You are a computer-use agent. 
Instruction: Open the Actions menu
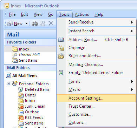point(82,14)
